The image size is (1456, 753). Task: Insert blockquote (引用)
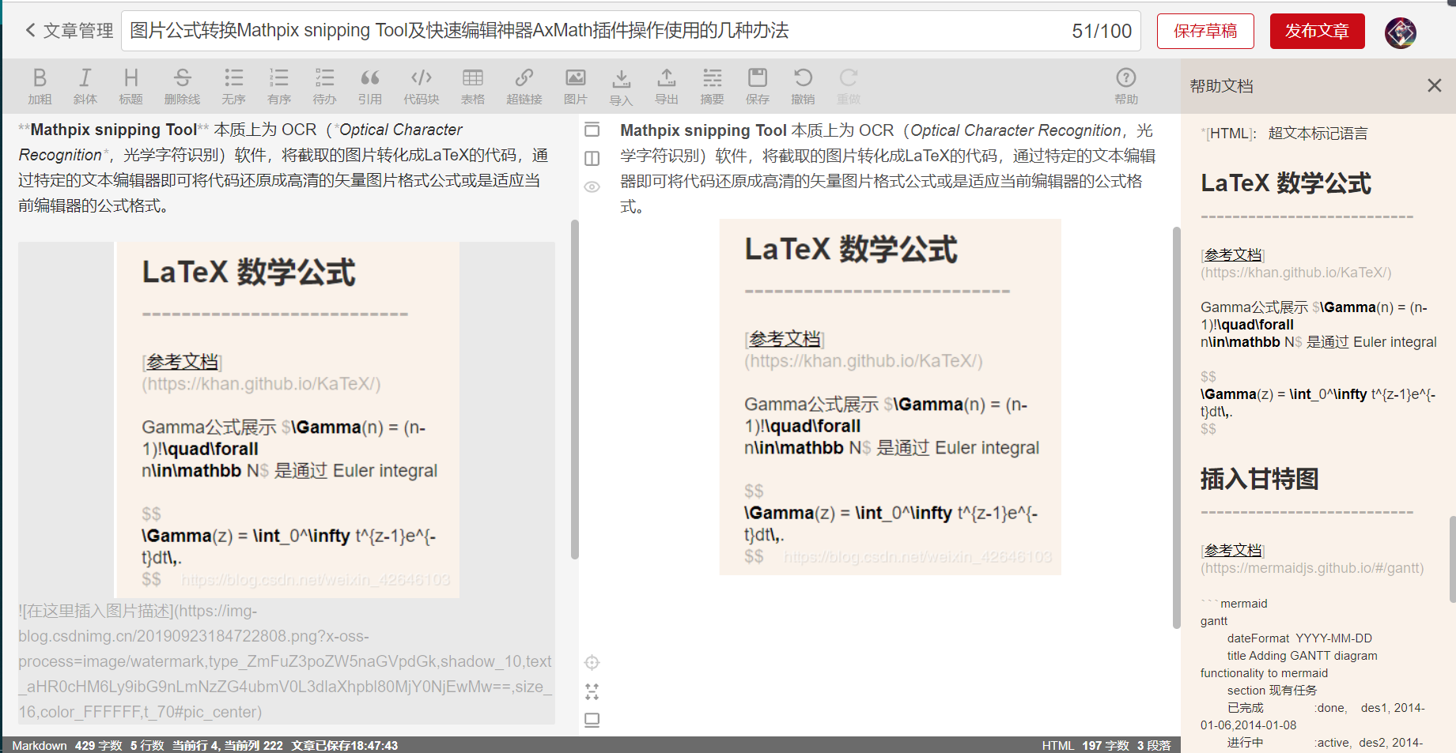point(369,85)
